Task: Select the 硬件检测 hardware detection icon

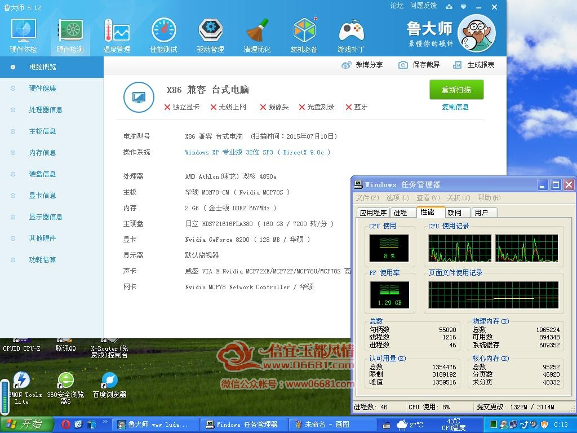Action: [x=70, y=36]
